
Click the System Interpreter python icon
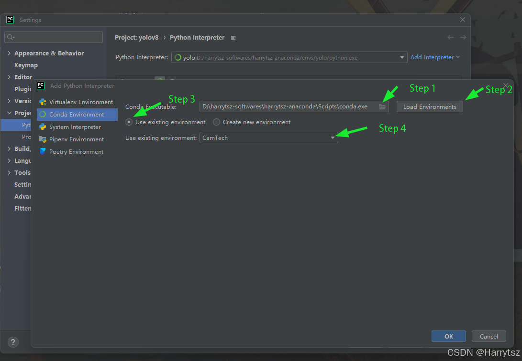click(43, 127)
